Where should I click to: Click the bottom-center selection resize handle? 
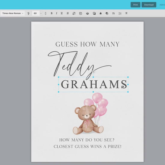93,92
